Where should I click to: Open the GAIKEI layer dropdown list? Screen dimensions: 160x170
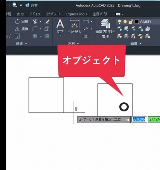[x=138, y=22]
